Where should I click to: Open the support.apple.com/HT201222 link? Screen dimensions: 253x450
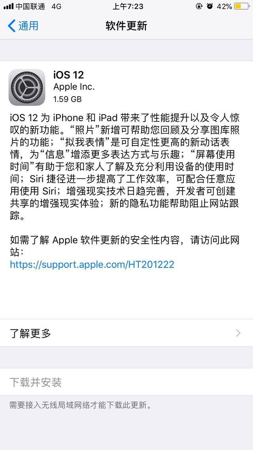click(92, 264)
